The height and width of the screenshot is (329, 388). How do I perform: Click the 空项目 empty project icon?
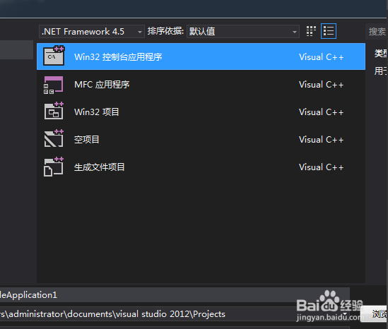54,138
